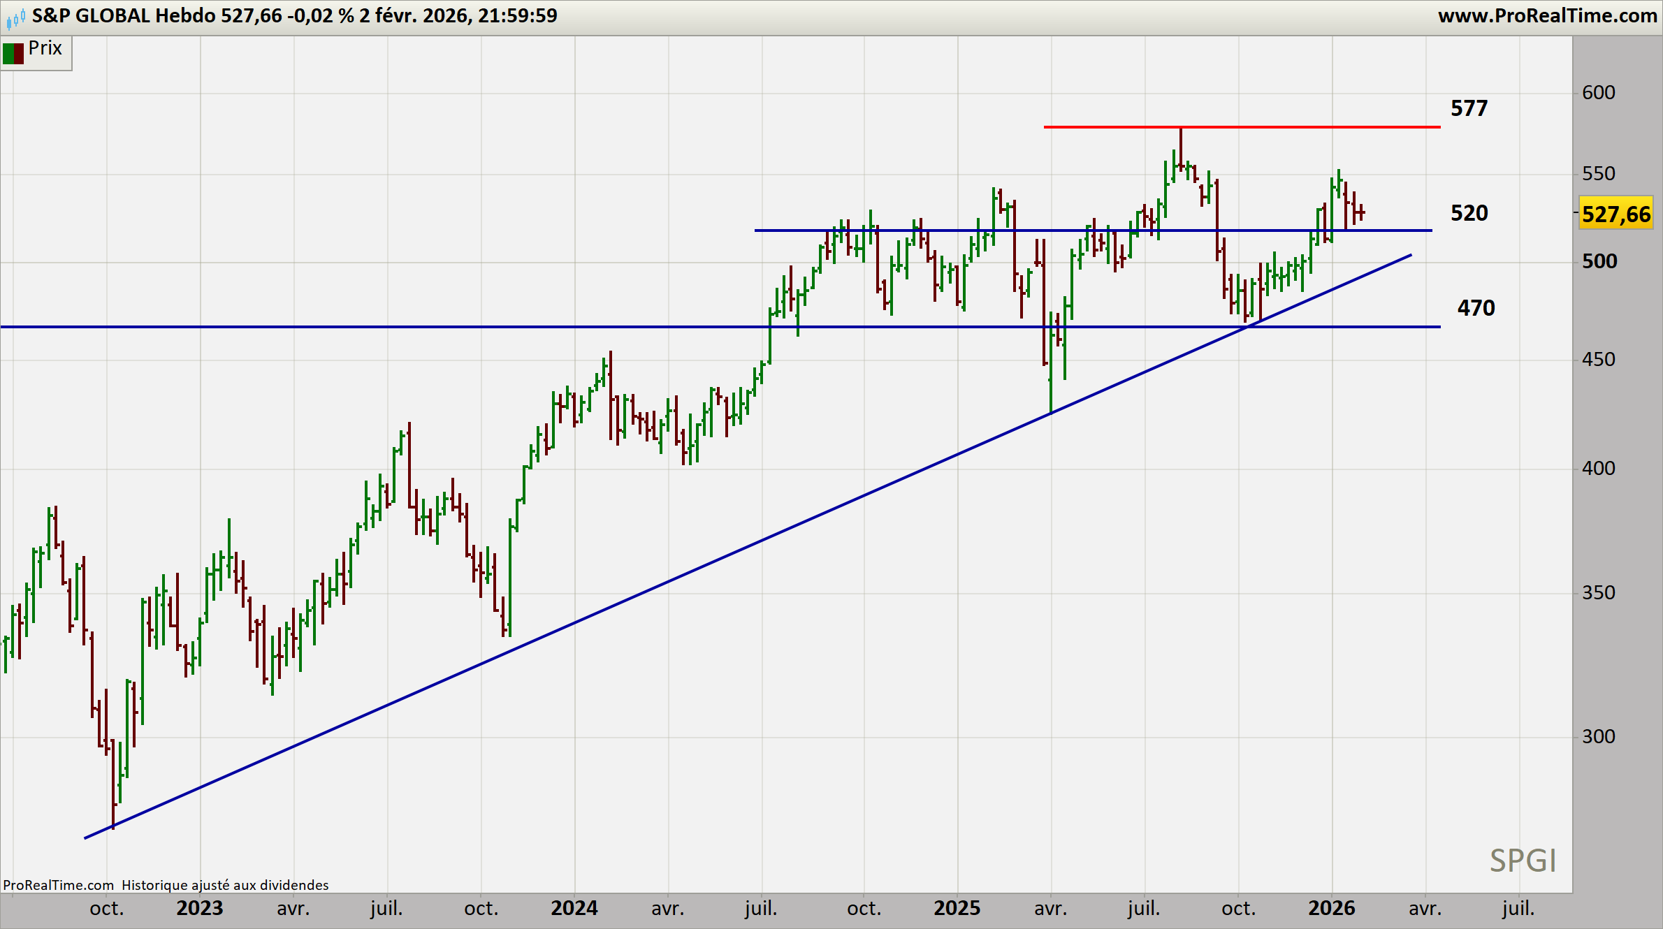Click the 2024 year label on the time axis

click(574, 908)
